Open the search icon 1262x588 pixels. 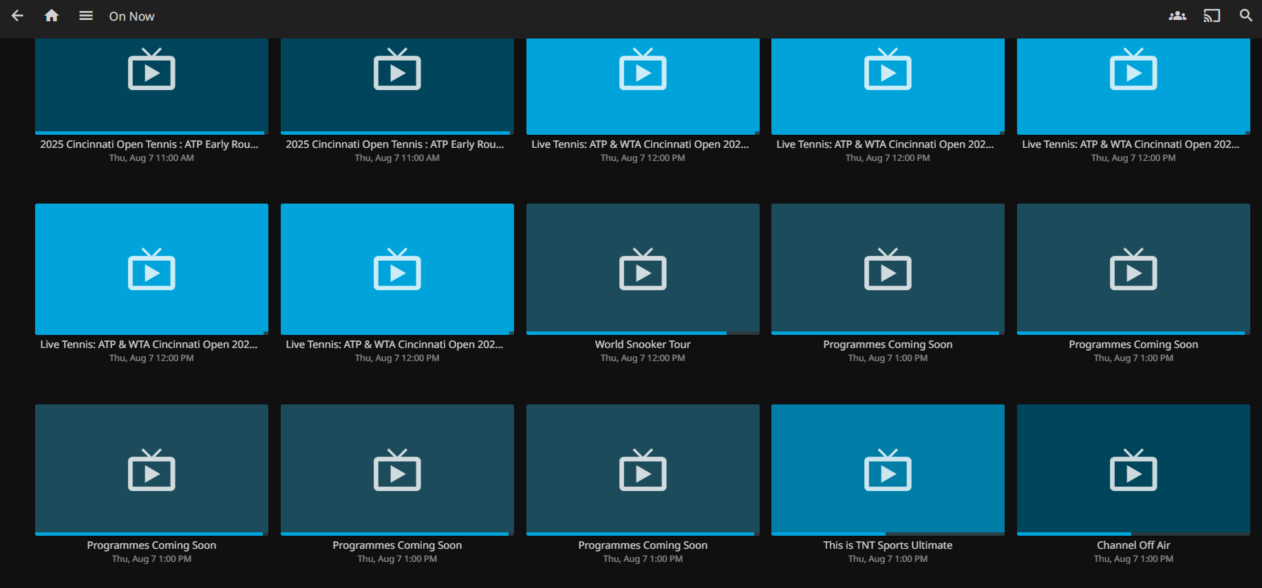(x=1246, y=16)
